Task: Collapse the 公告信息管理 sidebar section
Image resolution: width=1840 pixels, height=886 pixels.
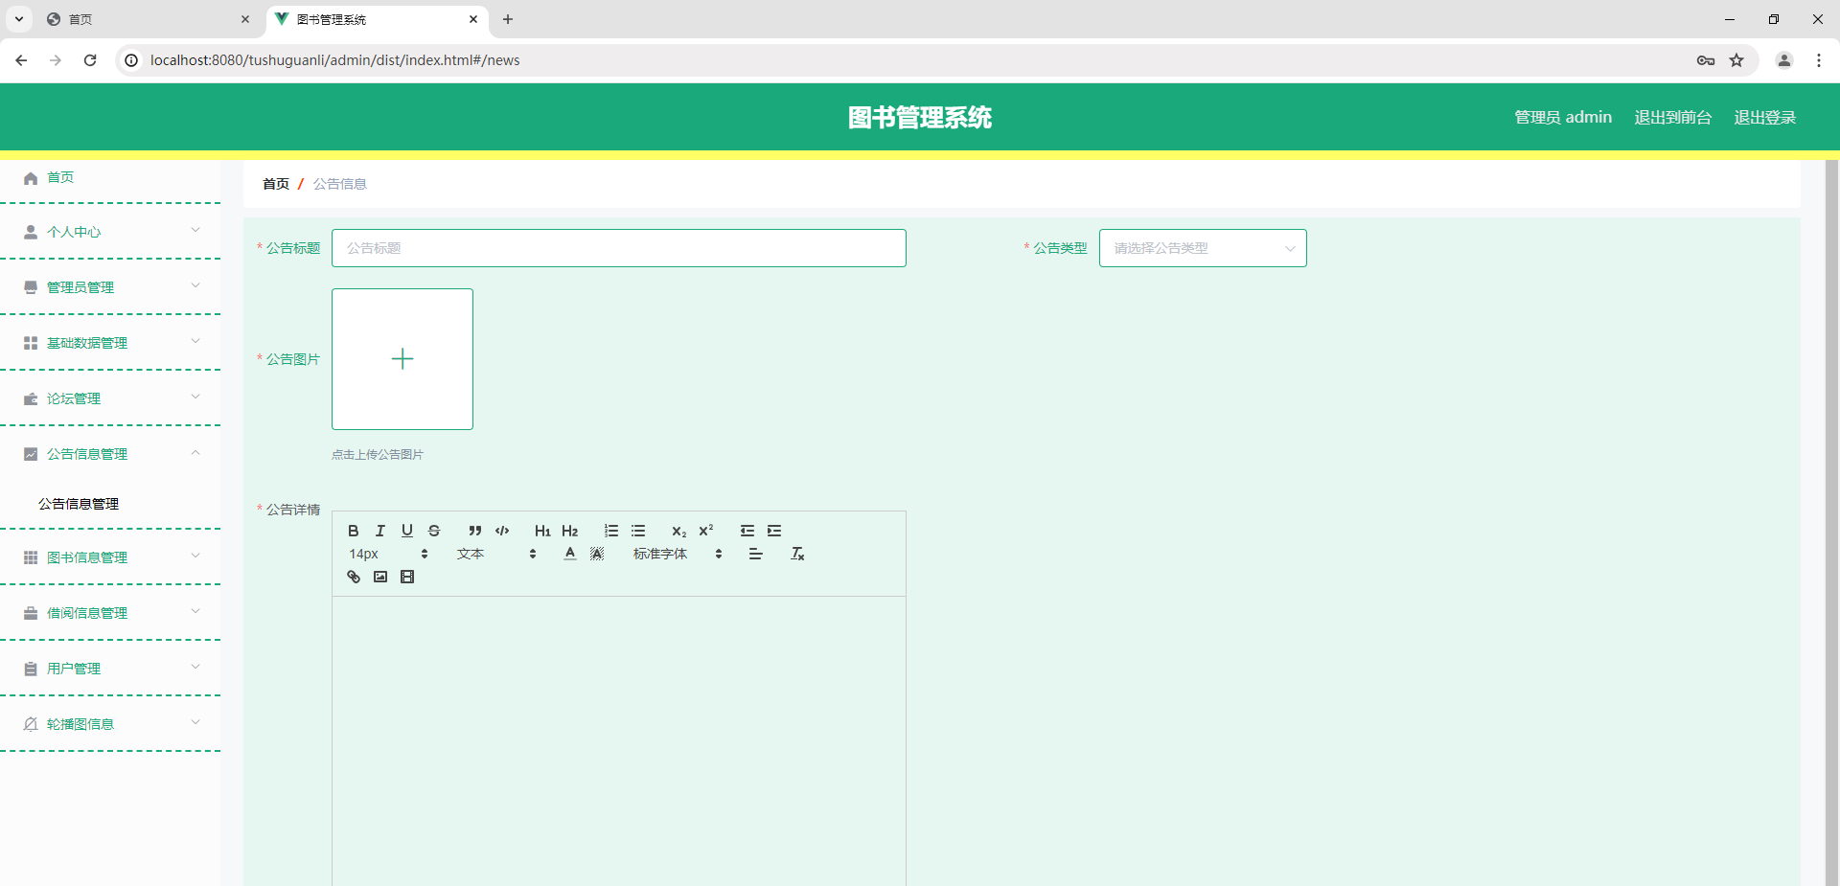Action: tap(111, 453)
